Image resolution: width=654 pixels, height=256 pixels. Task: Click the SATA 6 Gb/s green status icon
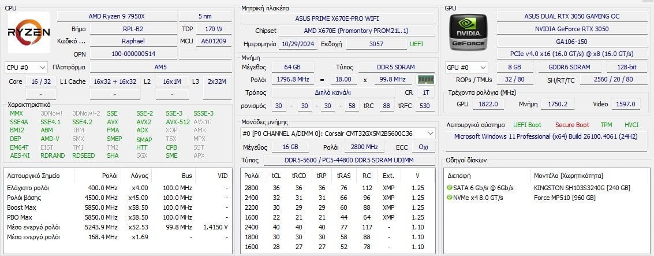449,188
